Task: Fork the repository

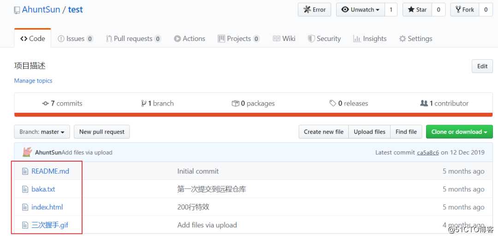Action: (465, 10)
